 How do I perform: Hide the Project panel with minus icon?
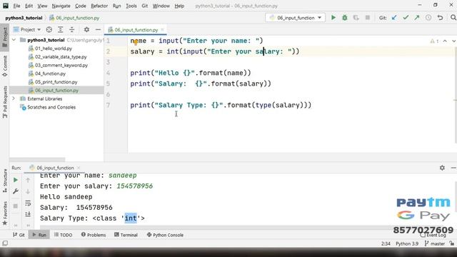(98, 29)
